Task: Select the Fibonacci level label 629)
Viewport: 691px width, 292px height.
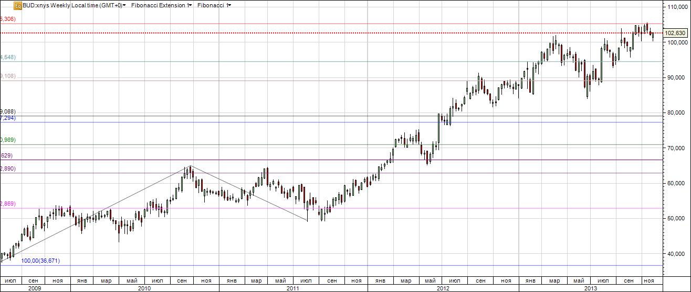Action: point(6,156)
